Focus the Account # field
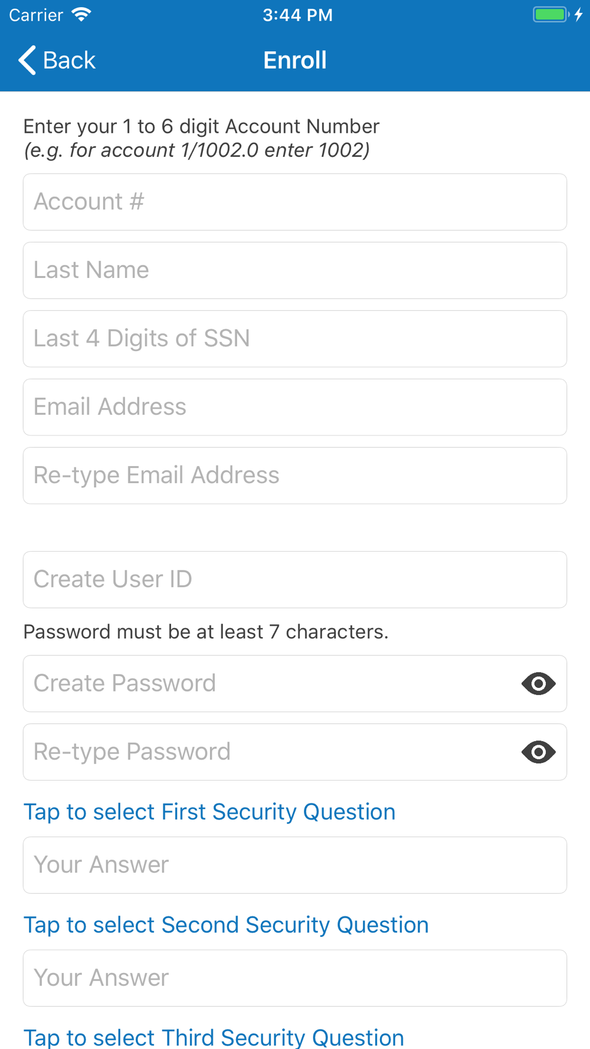Viewport: 590px width, 1049px height. [295, 202]
